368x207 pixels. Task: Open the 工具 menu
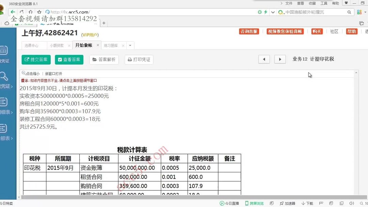click(x=324, y=3)
